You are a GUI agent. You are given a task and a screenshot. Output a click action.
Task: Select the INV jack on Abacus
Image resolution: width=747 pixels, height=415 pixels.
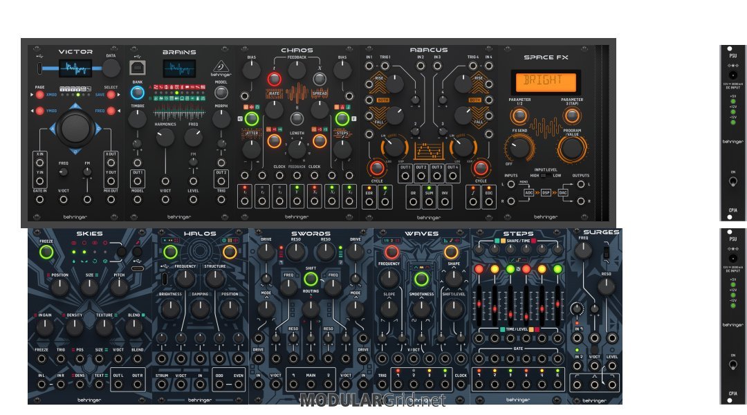[x=445, y=201]
